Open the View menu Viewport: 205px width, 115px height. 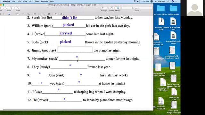pyautogui.click(x=25, y=1)
